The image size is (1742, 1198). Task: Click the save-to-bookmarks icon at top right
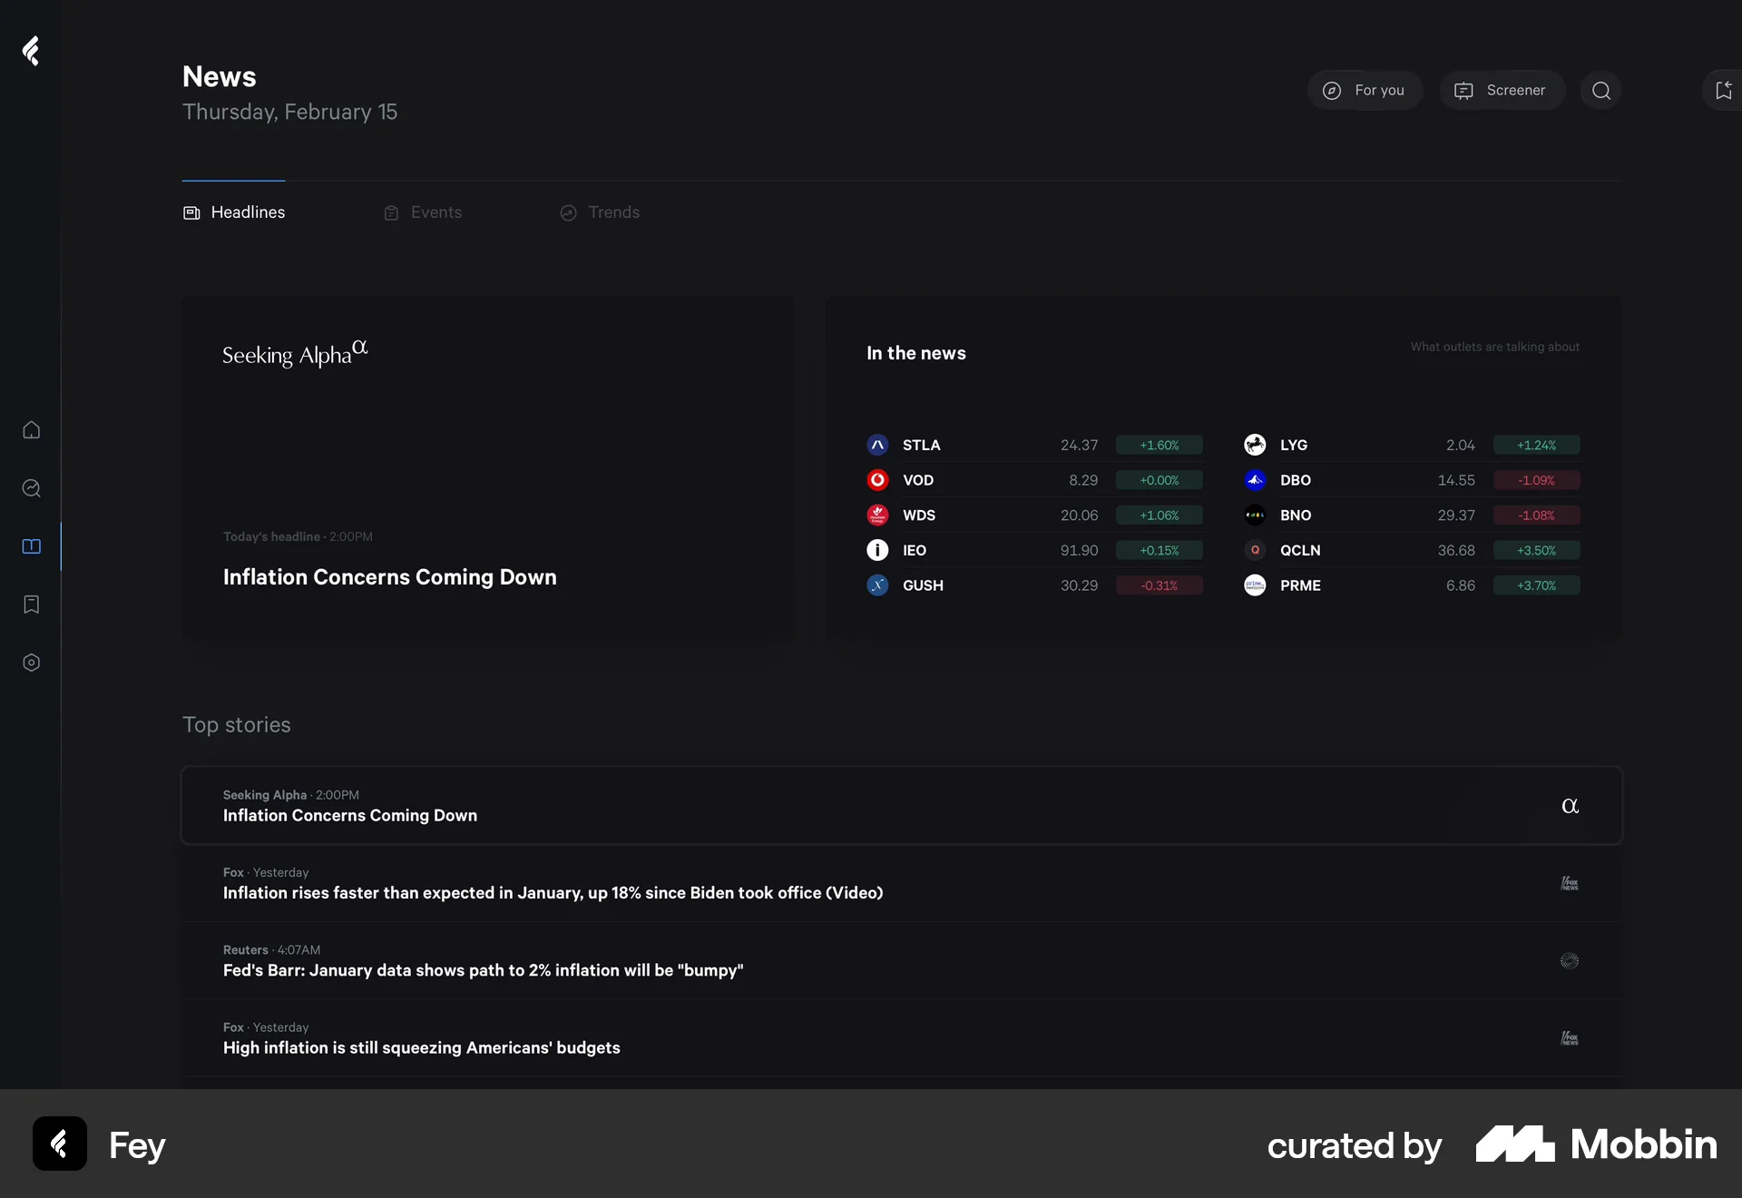[x=1723, y=90]
